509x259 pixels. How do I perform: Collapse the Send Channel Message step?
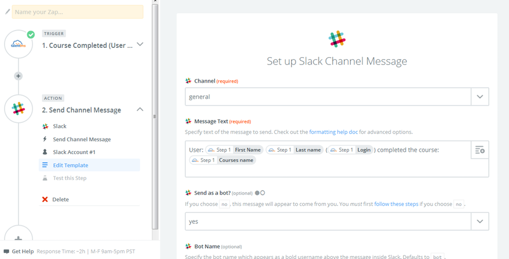pos(140,110)
